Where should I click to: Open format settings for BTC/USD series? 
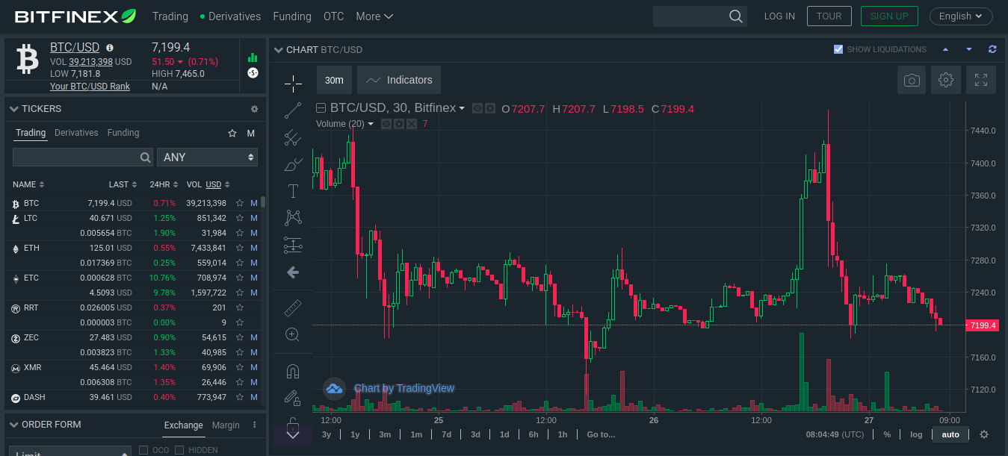[x=490, y=108]
